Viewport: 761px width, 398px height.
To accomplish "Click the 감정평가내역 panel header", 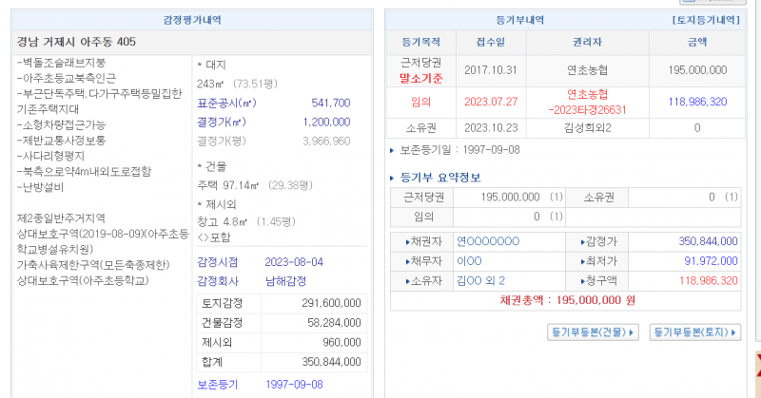I will coord(195,19).
